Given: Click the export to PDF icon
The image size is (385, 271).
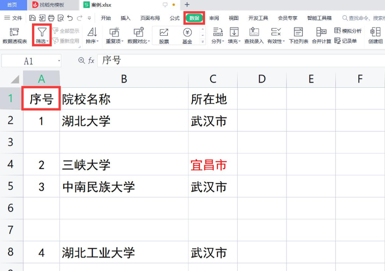Looking at the screenshot, I should click(42, 18).
